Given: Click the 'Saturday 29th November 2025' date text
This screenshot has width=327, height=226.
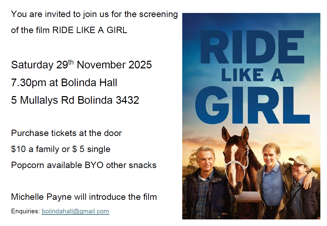Looking at the screenshot, I should coord(81,65).
